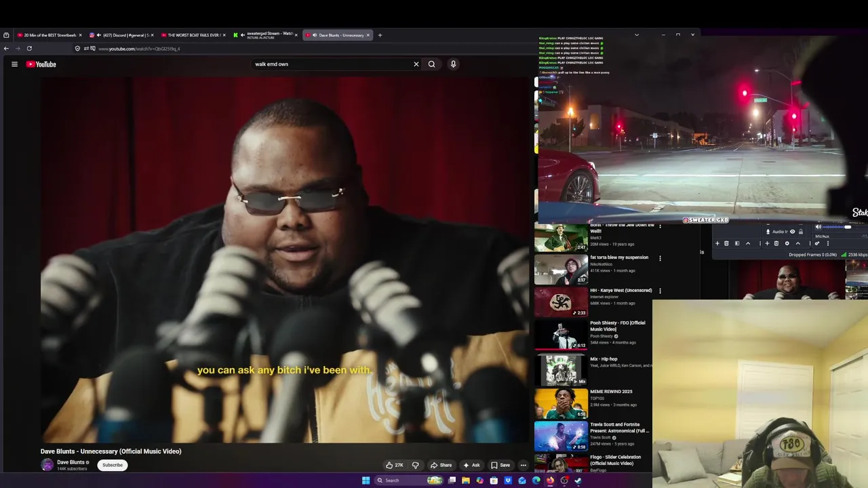Open options for Borat video suggestion
Image resolution: width=868 pixels, height=488 pixels.
coord(660,226)
